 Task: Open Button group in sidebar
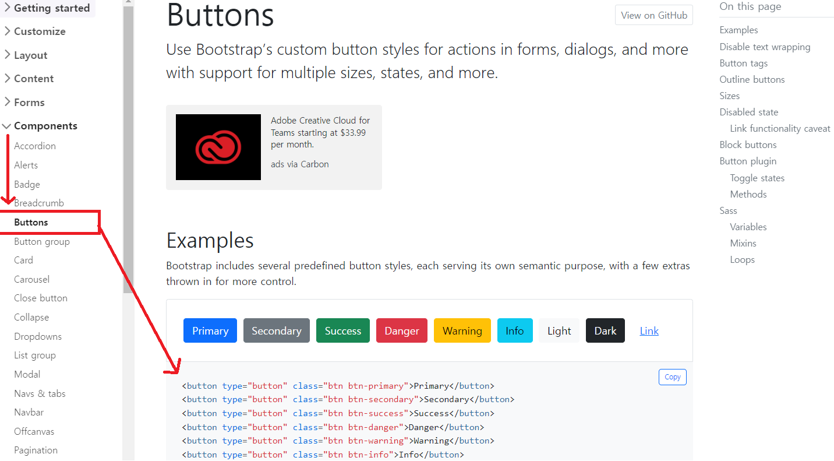click(x=42, y=241)
